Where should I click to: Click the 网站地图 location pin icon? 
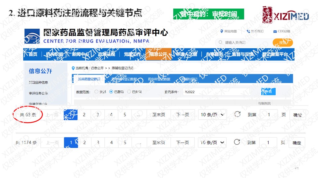[x=222, y=31]
